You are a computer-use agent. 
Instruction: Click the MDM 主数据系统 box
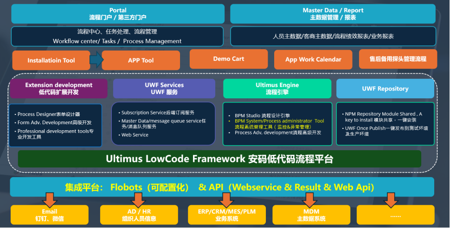click(x=311, y=215)
